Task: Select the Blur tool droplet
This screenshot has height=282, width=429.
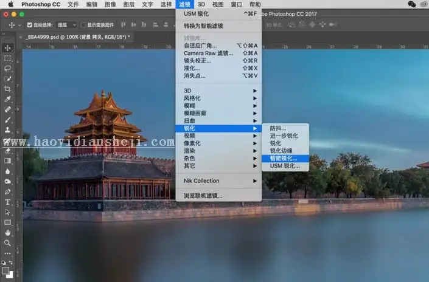Action: 7,171
